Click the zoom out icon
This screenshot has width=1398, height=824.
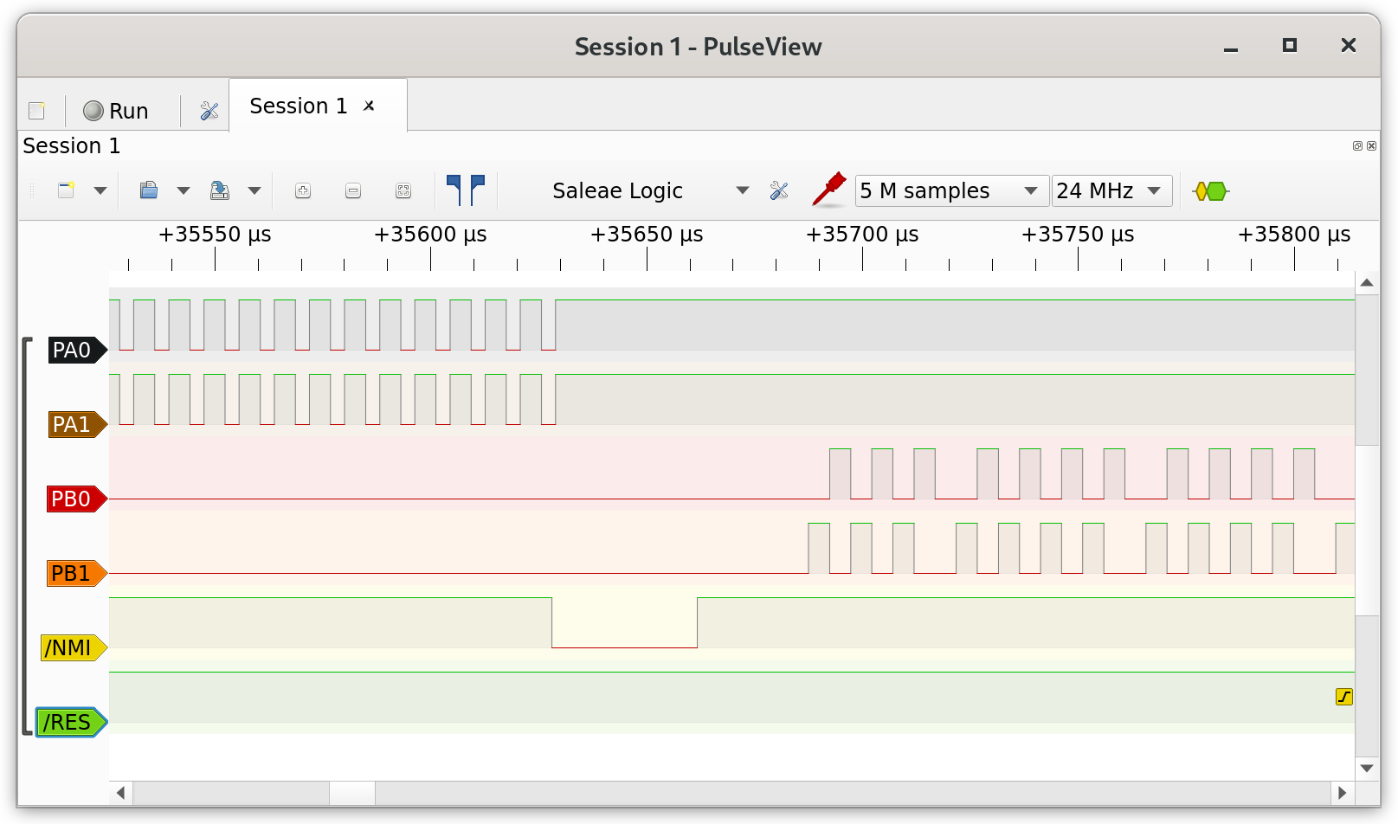tap(353, 191)
